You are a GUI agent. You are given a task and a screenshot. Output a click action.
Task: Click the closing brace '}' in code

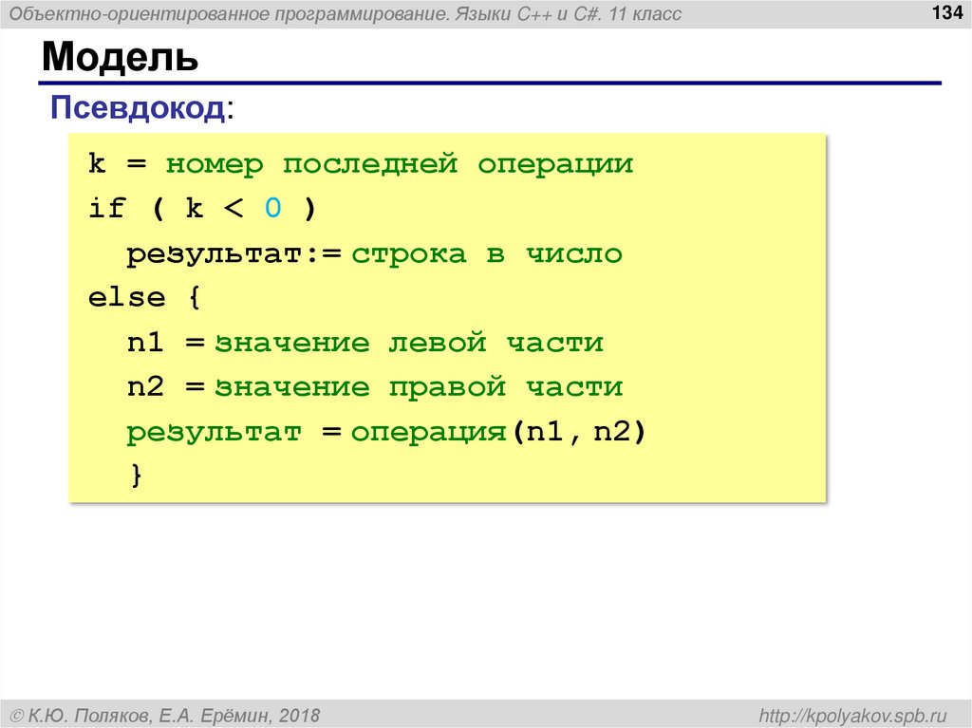[x=137, y=475]
